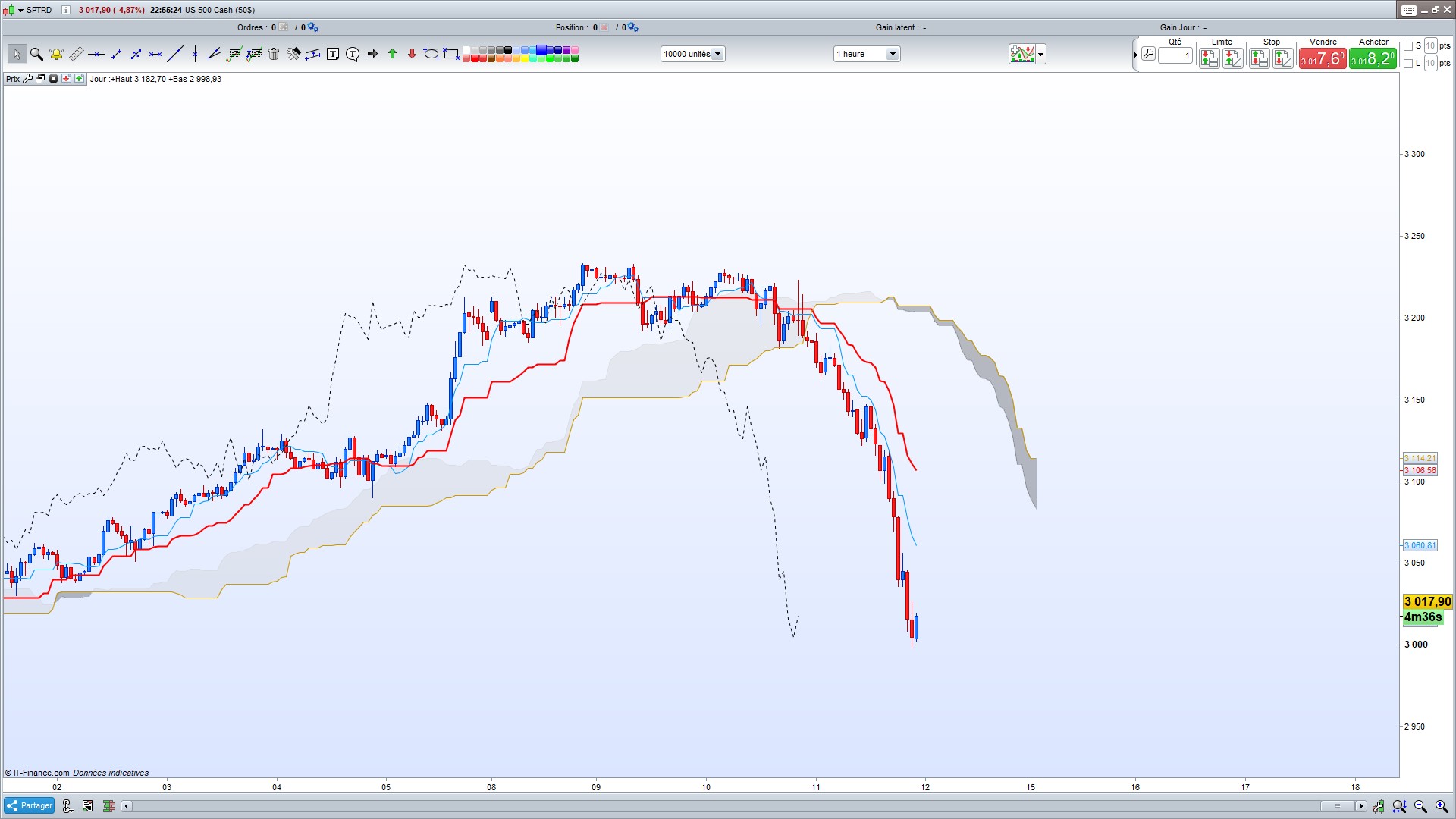Screen dimensions: 1456x819
Task: Activate the magnifier zoom tool
Action: [x=36, y=54]
